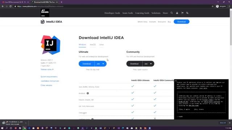The height and width of the screenshot is (130, 232).
Task: Click the language translate icon in header
Action: pos(187,13)
